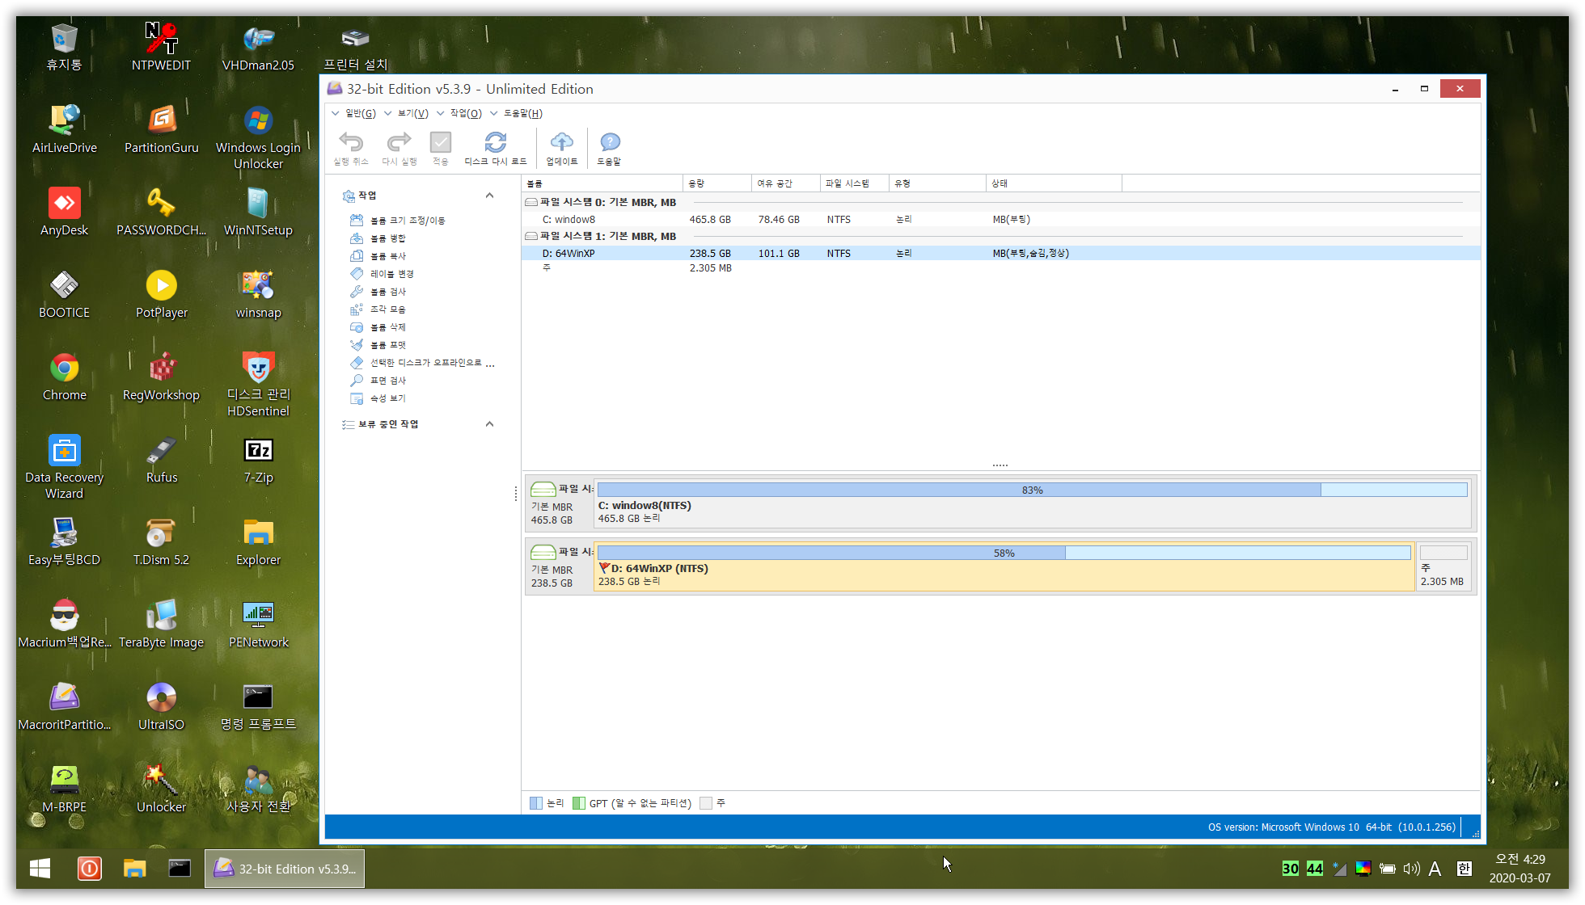
Task: Select C: window8 row in volume list
Action: 1001,220
